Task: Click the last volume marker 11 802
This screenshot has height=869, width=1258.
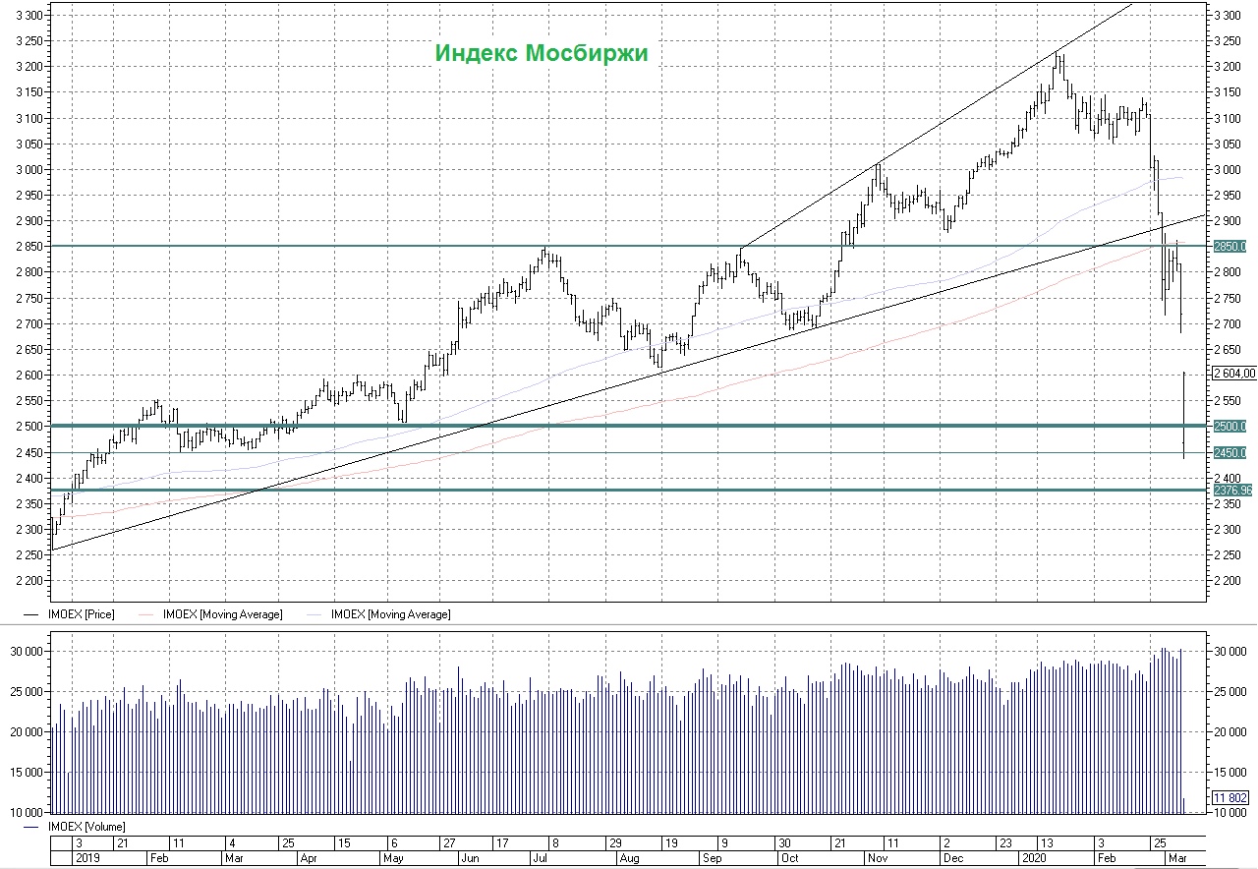Action: tap(1231, 797)
